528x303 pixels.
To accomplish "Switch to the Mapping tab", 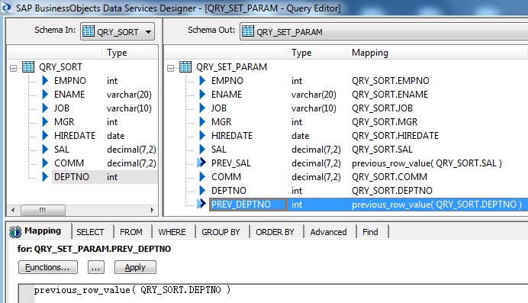I will tap(39, 231).
